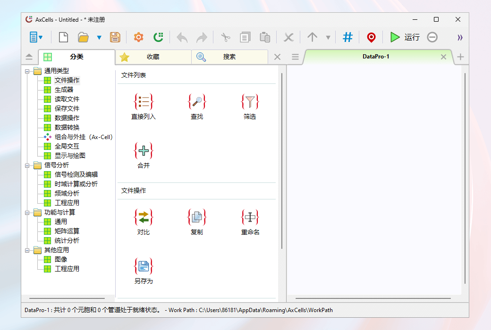The height and width of the screenshot is (330, 491).
Task: Open the settings gear on the toolbar
Action: click(x=138, y=37)
